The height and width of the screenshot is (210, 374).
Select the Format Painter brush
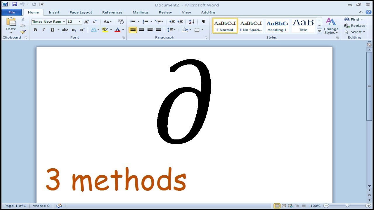click(x=23, y=32)
